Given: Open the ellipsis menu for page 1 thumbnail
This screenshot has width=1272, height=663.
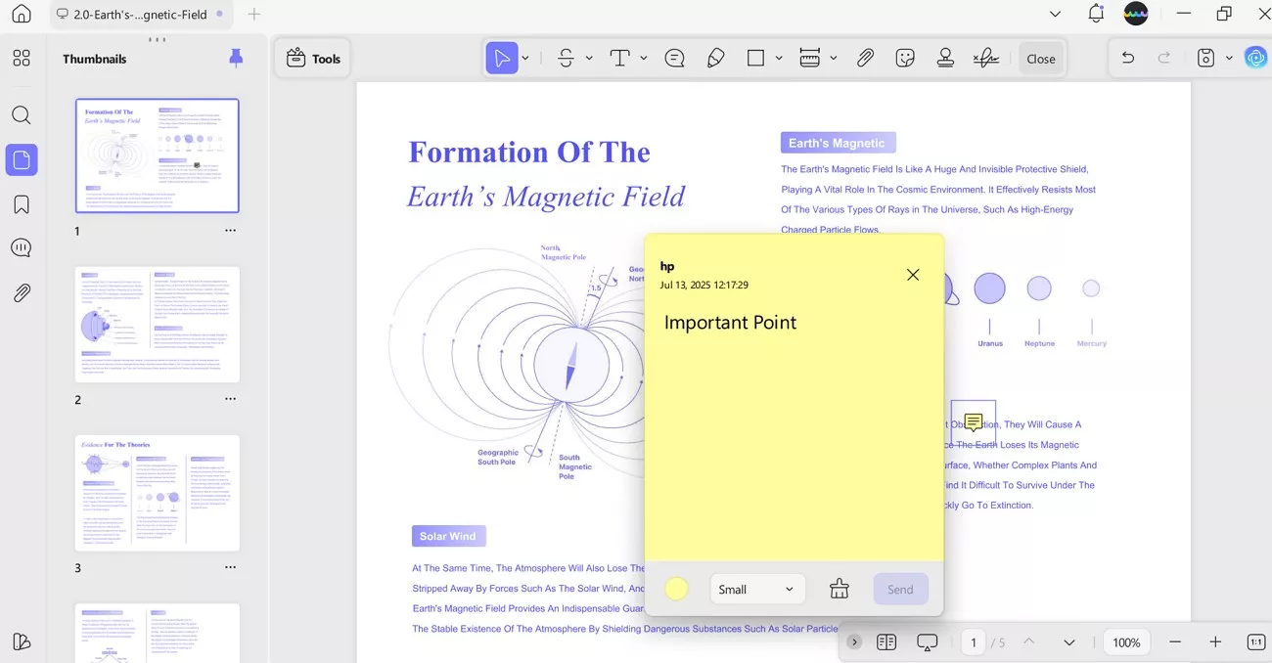Looking at the screenshot, I should pos(231,230).
